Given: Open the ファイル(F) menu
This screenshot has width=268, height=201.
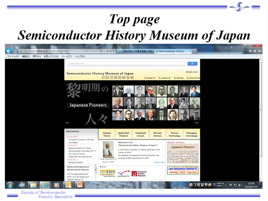Looking at the screenshot, I should coord(13,57).
